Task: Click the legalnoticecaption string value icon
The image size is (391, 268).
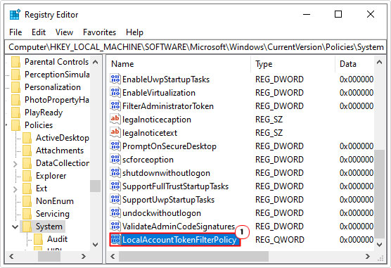Action: click(115, 120)
